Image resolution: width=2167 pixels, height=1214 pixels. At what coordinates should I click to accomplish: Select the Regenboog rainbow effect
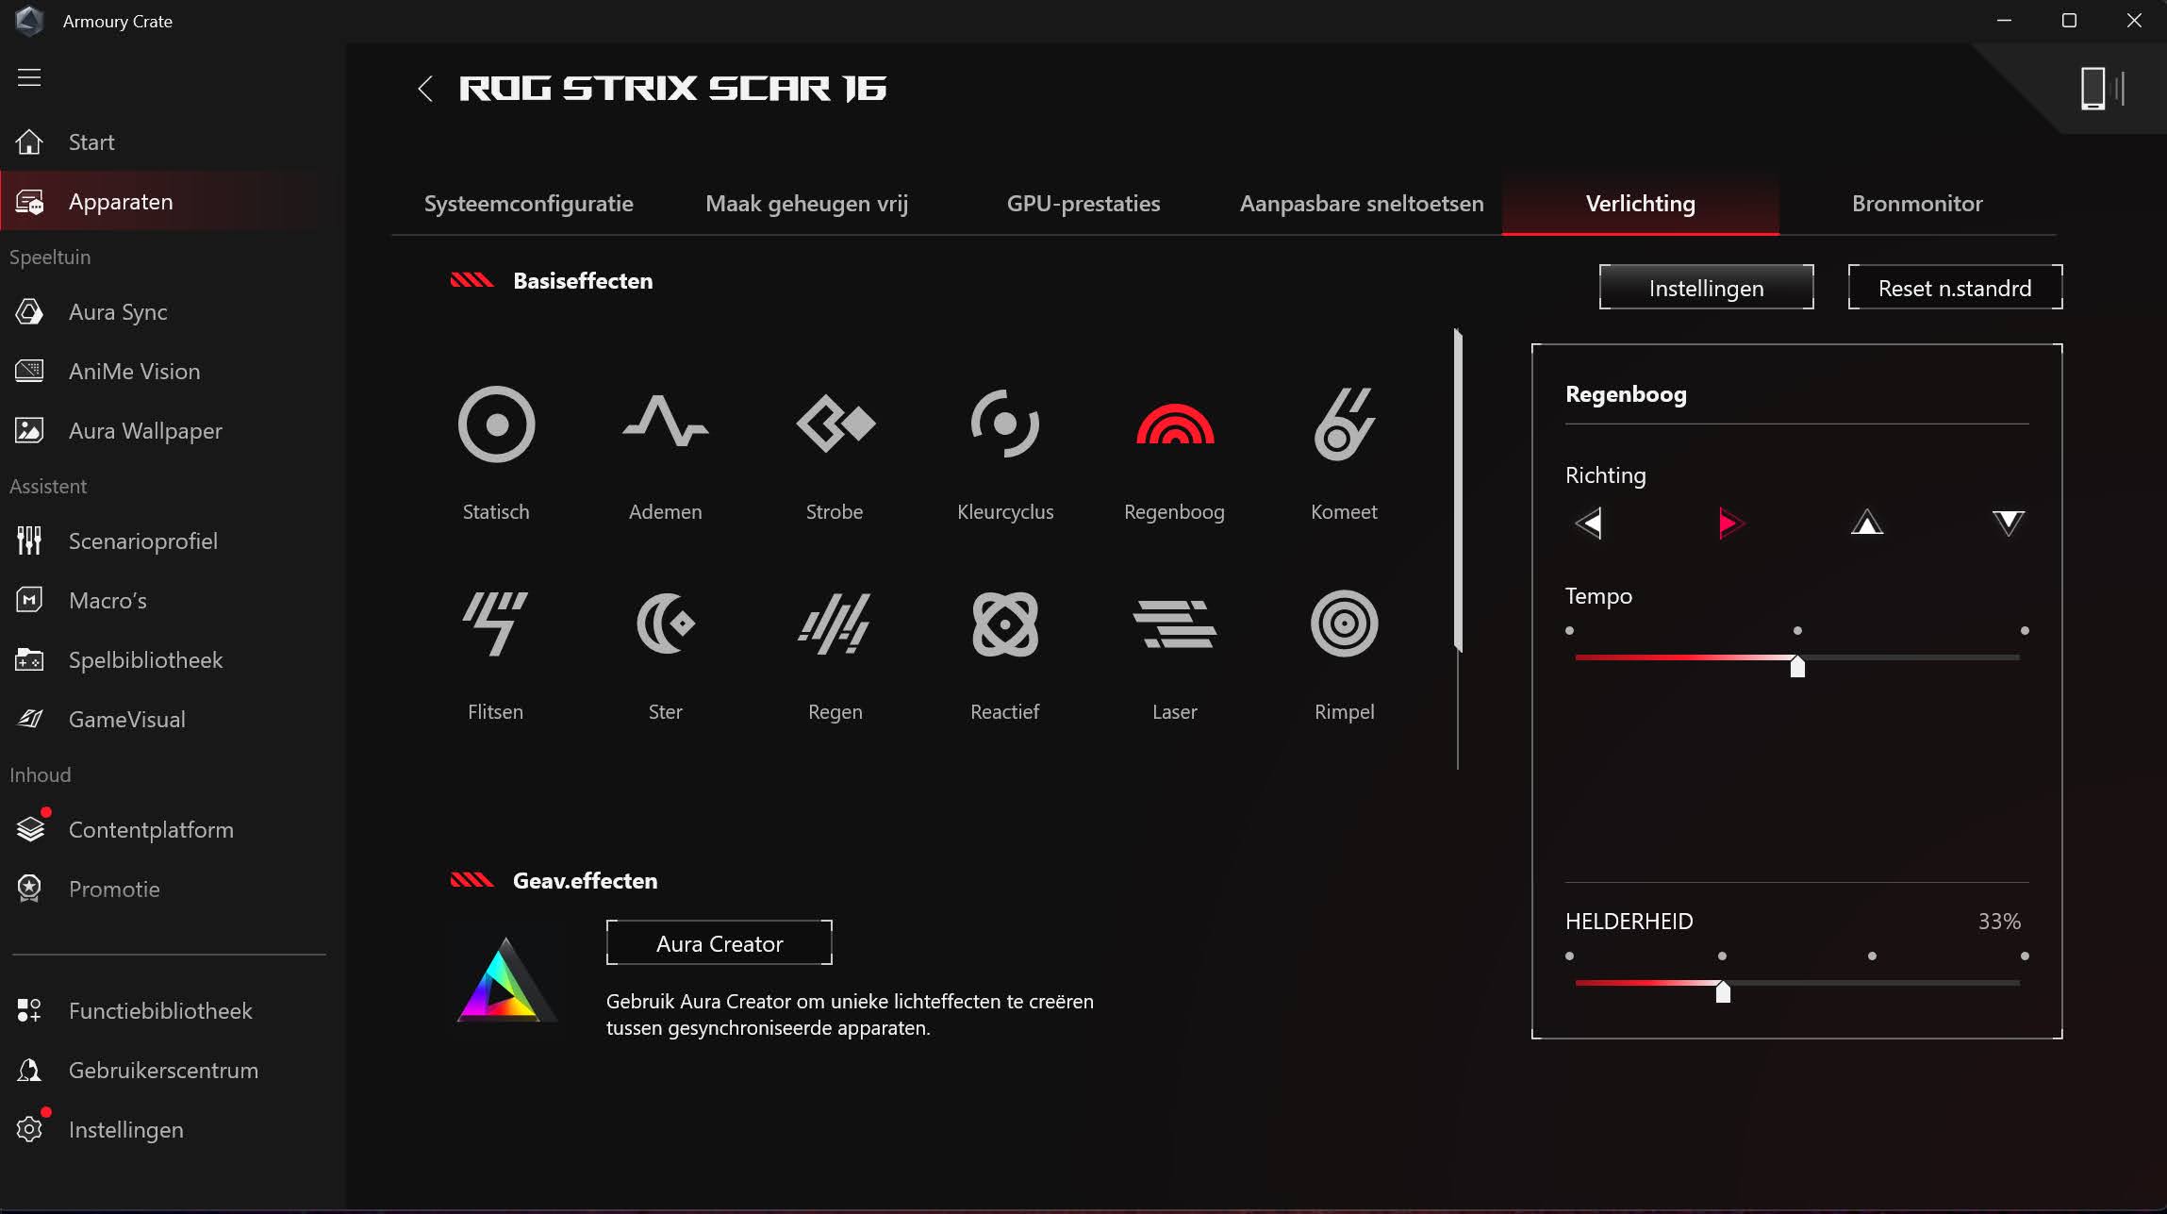click(x=1175, y=424)
